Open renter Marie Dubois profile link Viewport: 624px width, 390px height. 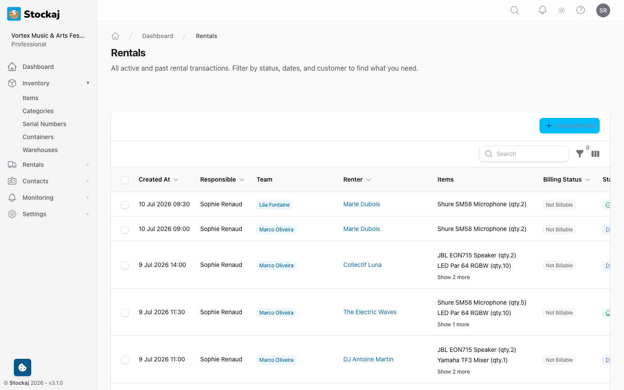tap(361, 204)
